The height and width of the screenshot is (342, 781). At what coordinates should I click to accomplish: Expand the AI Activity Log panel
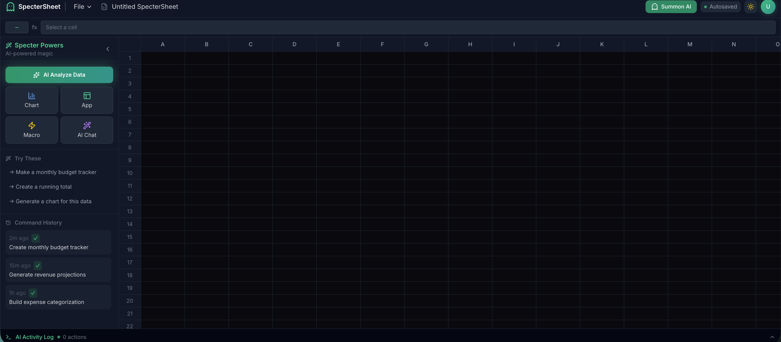(x=772, y=337)
